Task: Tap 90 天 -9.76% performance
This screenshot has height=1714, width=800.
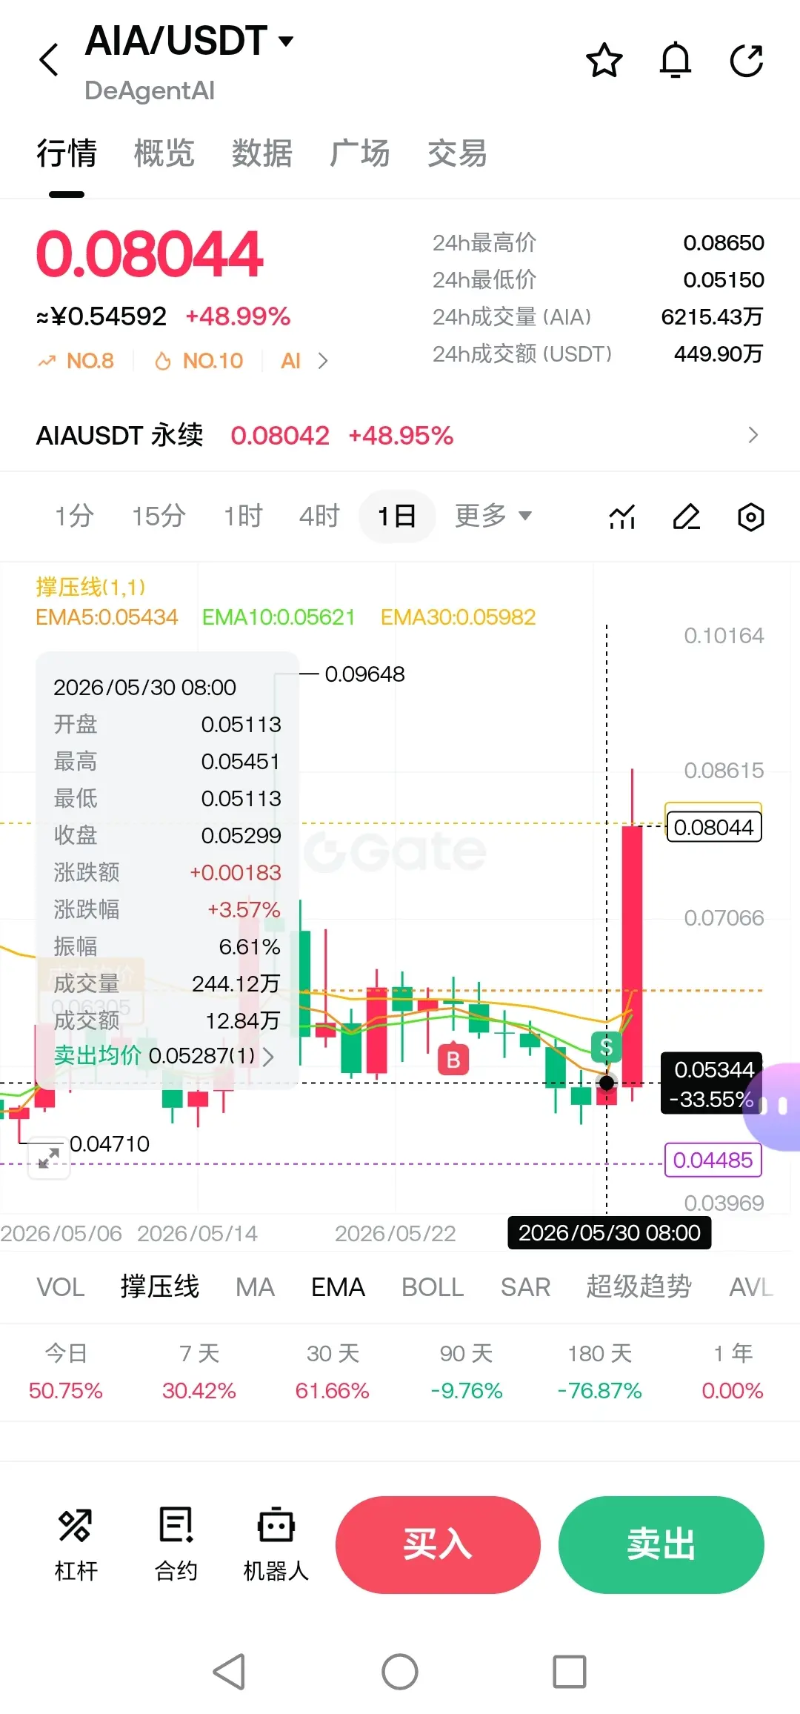Action: [466, 1372]
